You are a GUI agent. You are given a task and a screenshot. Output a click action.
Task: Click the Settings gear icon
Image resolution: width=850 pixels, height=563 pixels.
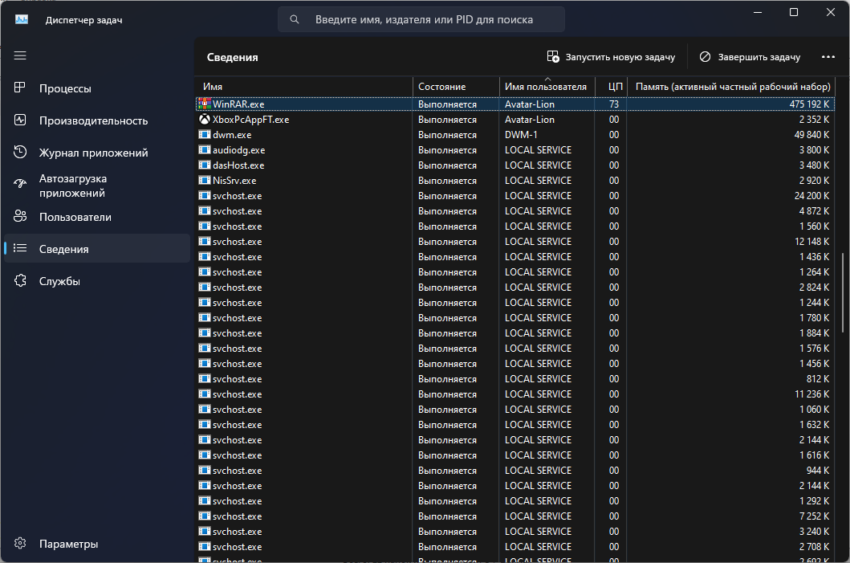click(20, 543)
